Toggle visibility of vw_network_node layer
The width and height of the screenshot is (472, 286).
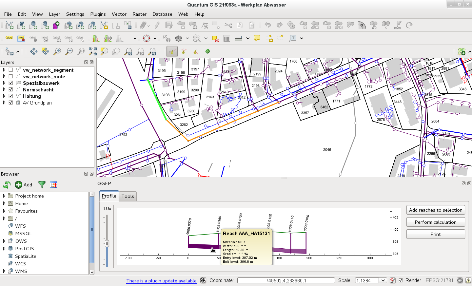coord(11,76)
